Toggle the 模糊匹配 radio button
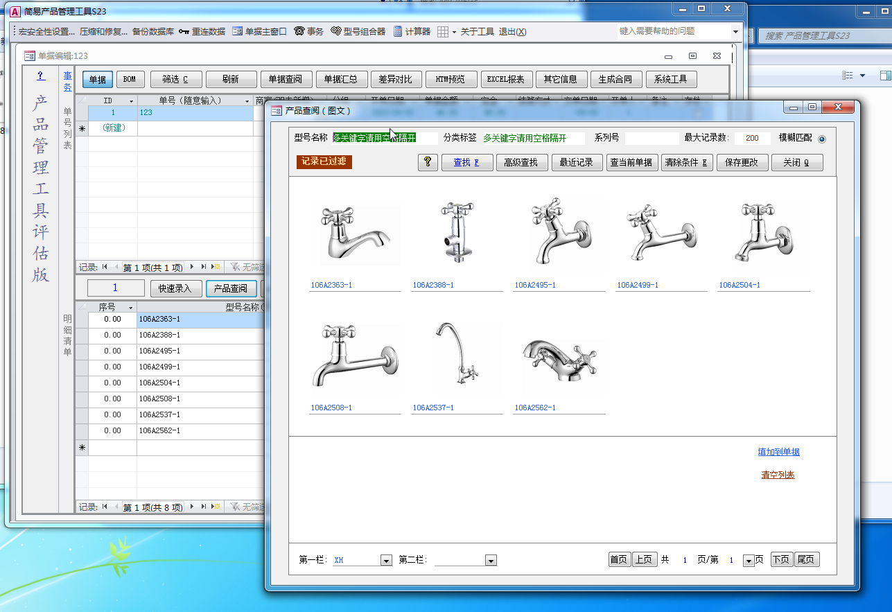The image size is (892, 612). pos(822,139)
